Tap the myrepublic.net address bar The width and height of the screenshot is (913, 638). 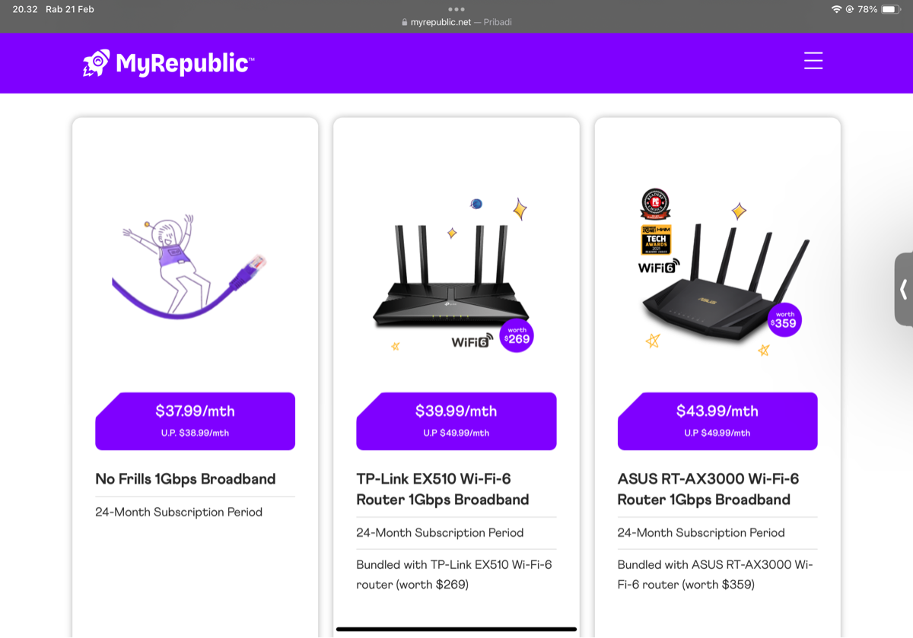click(x=456, y=22)
